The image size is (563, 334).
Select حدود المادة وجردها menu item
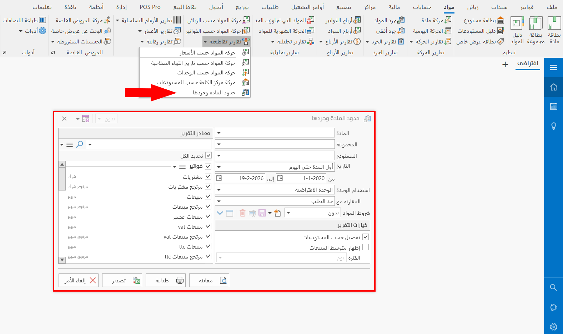pos(195,93)
